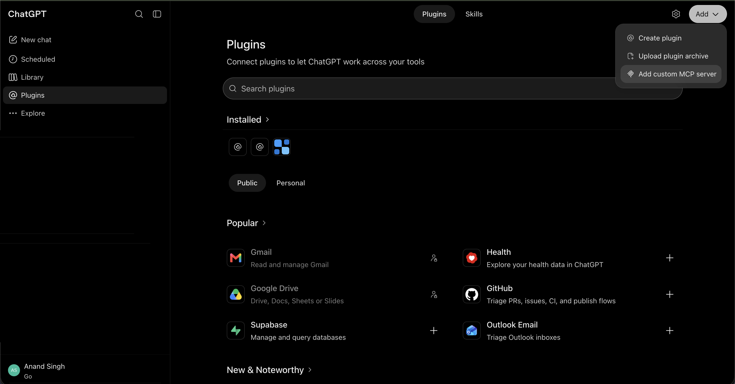The image size is (735, 384).
Task: Click the Outlook Email plugin logo
Action: point(472,331)
